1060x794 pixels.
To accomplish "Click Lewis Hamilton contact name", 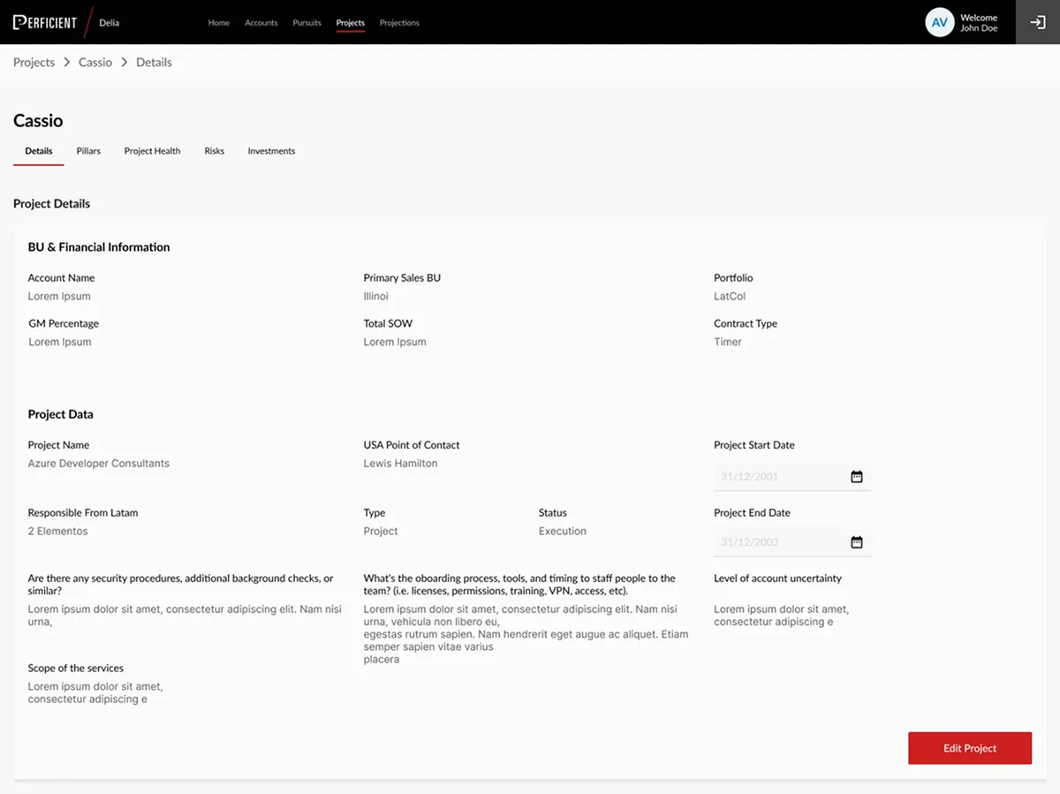I will click(400, 464).
